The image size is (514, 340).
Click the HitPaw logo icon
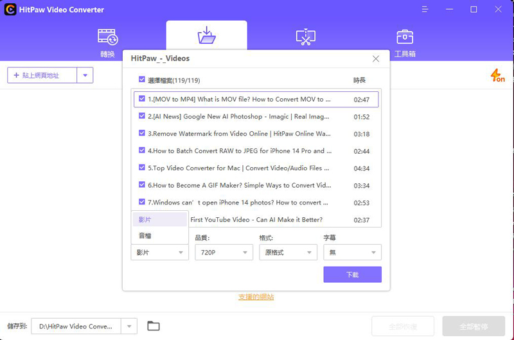pyautogui.click(x=10, y=10)
